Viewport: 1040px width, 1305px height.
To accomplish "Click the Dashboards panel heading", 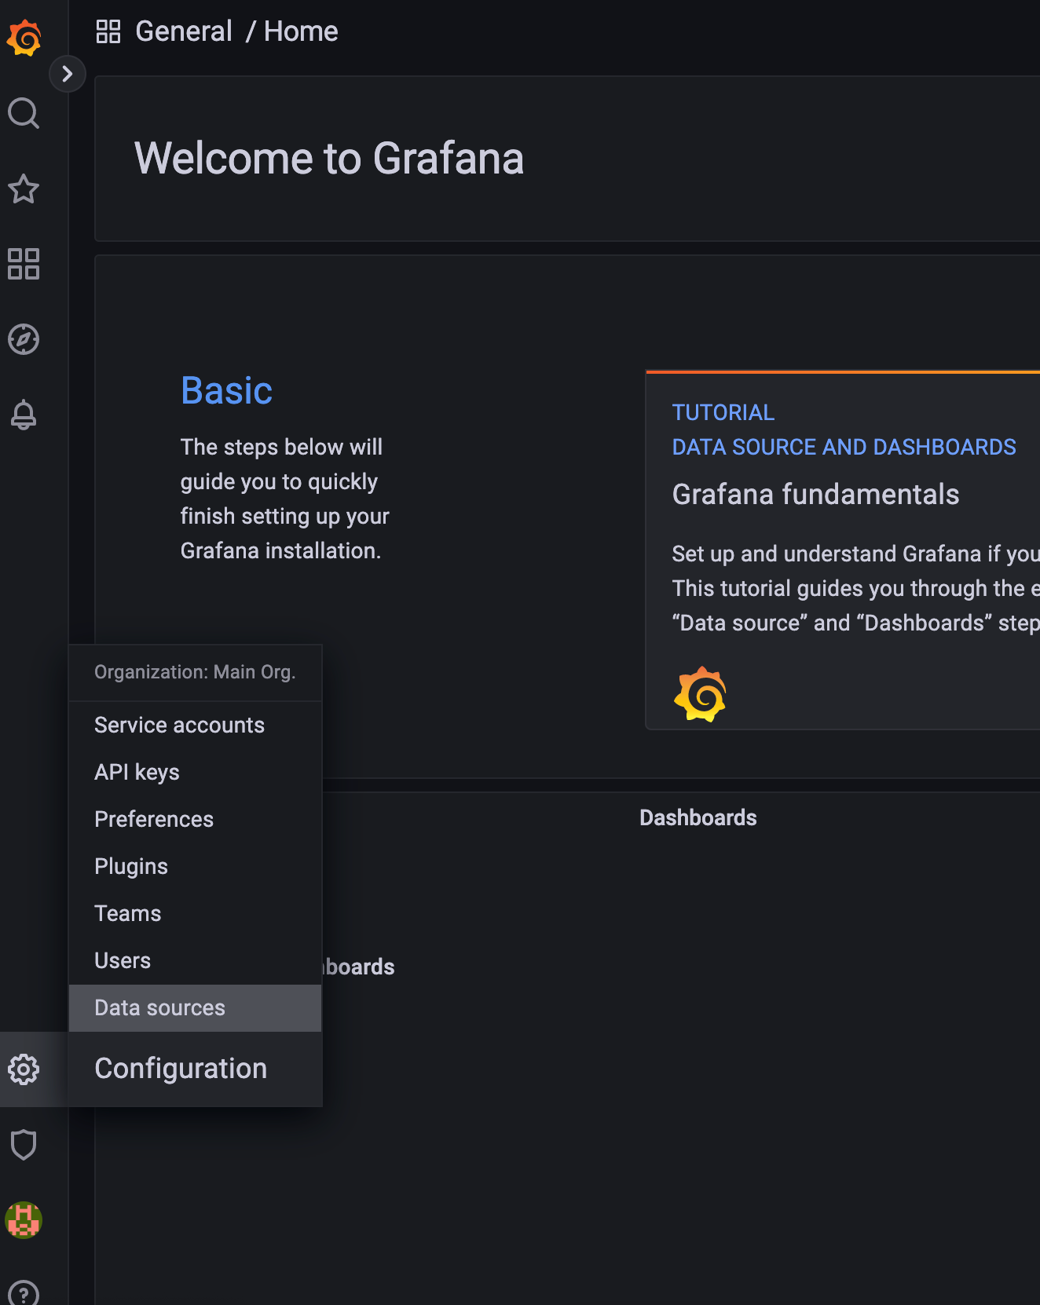I will click(698, 817).
